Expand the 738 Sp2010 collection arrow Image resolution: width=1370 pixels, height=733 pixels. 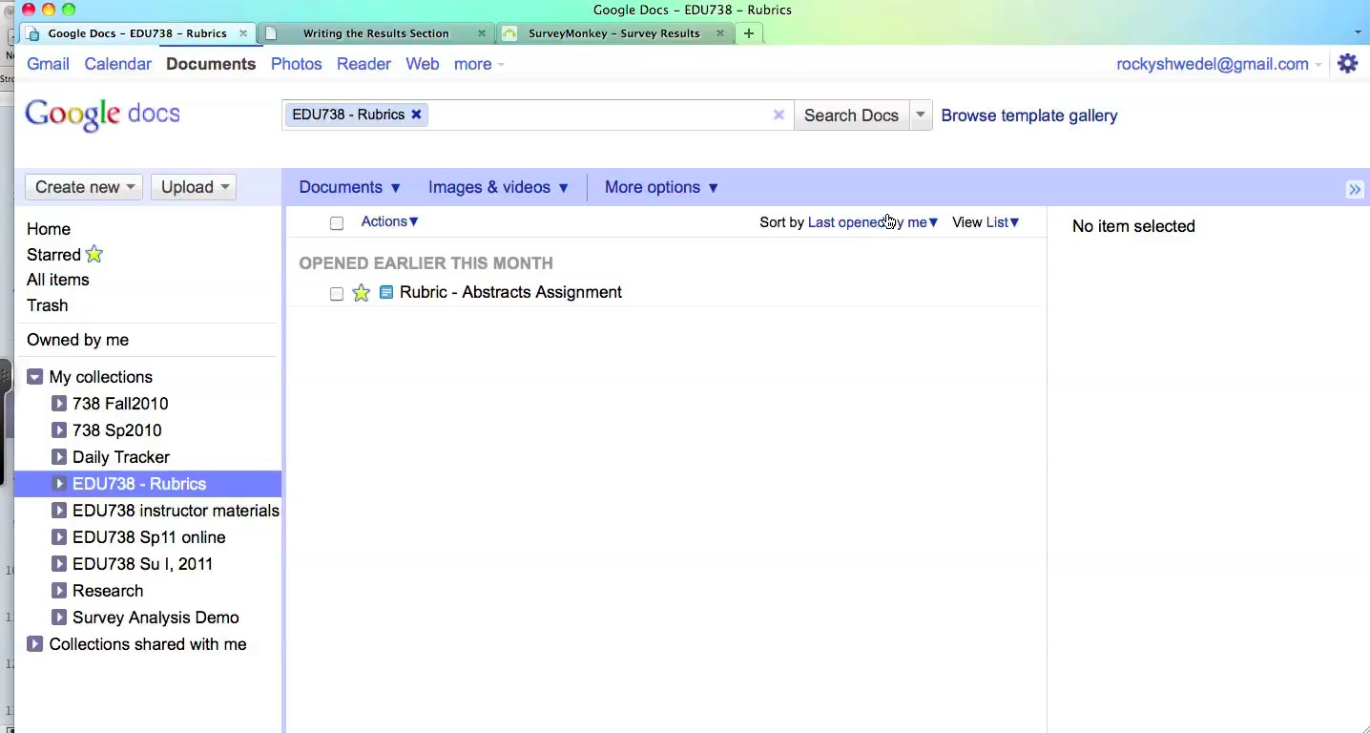tap(59, 430)
